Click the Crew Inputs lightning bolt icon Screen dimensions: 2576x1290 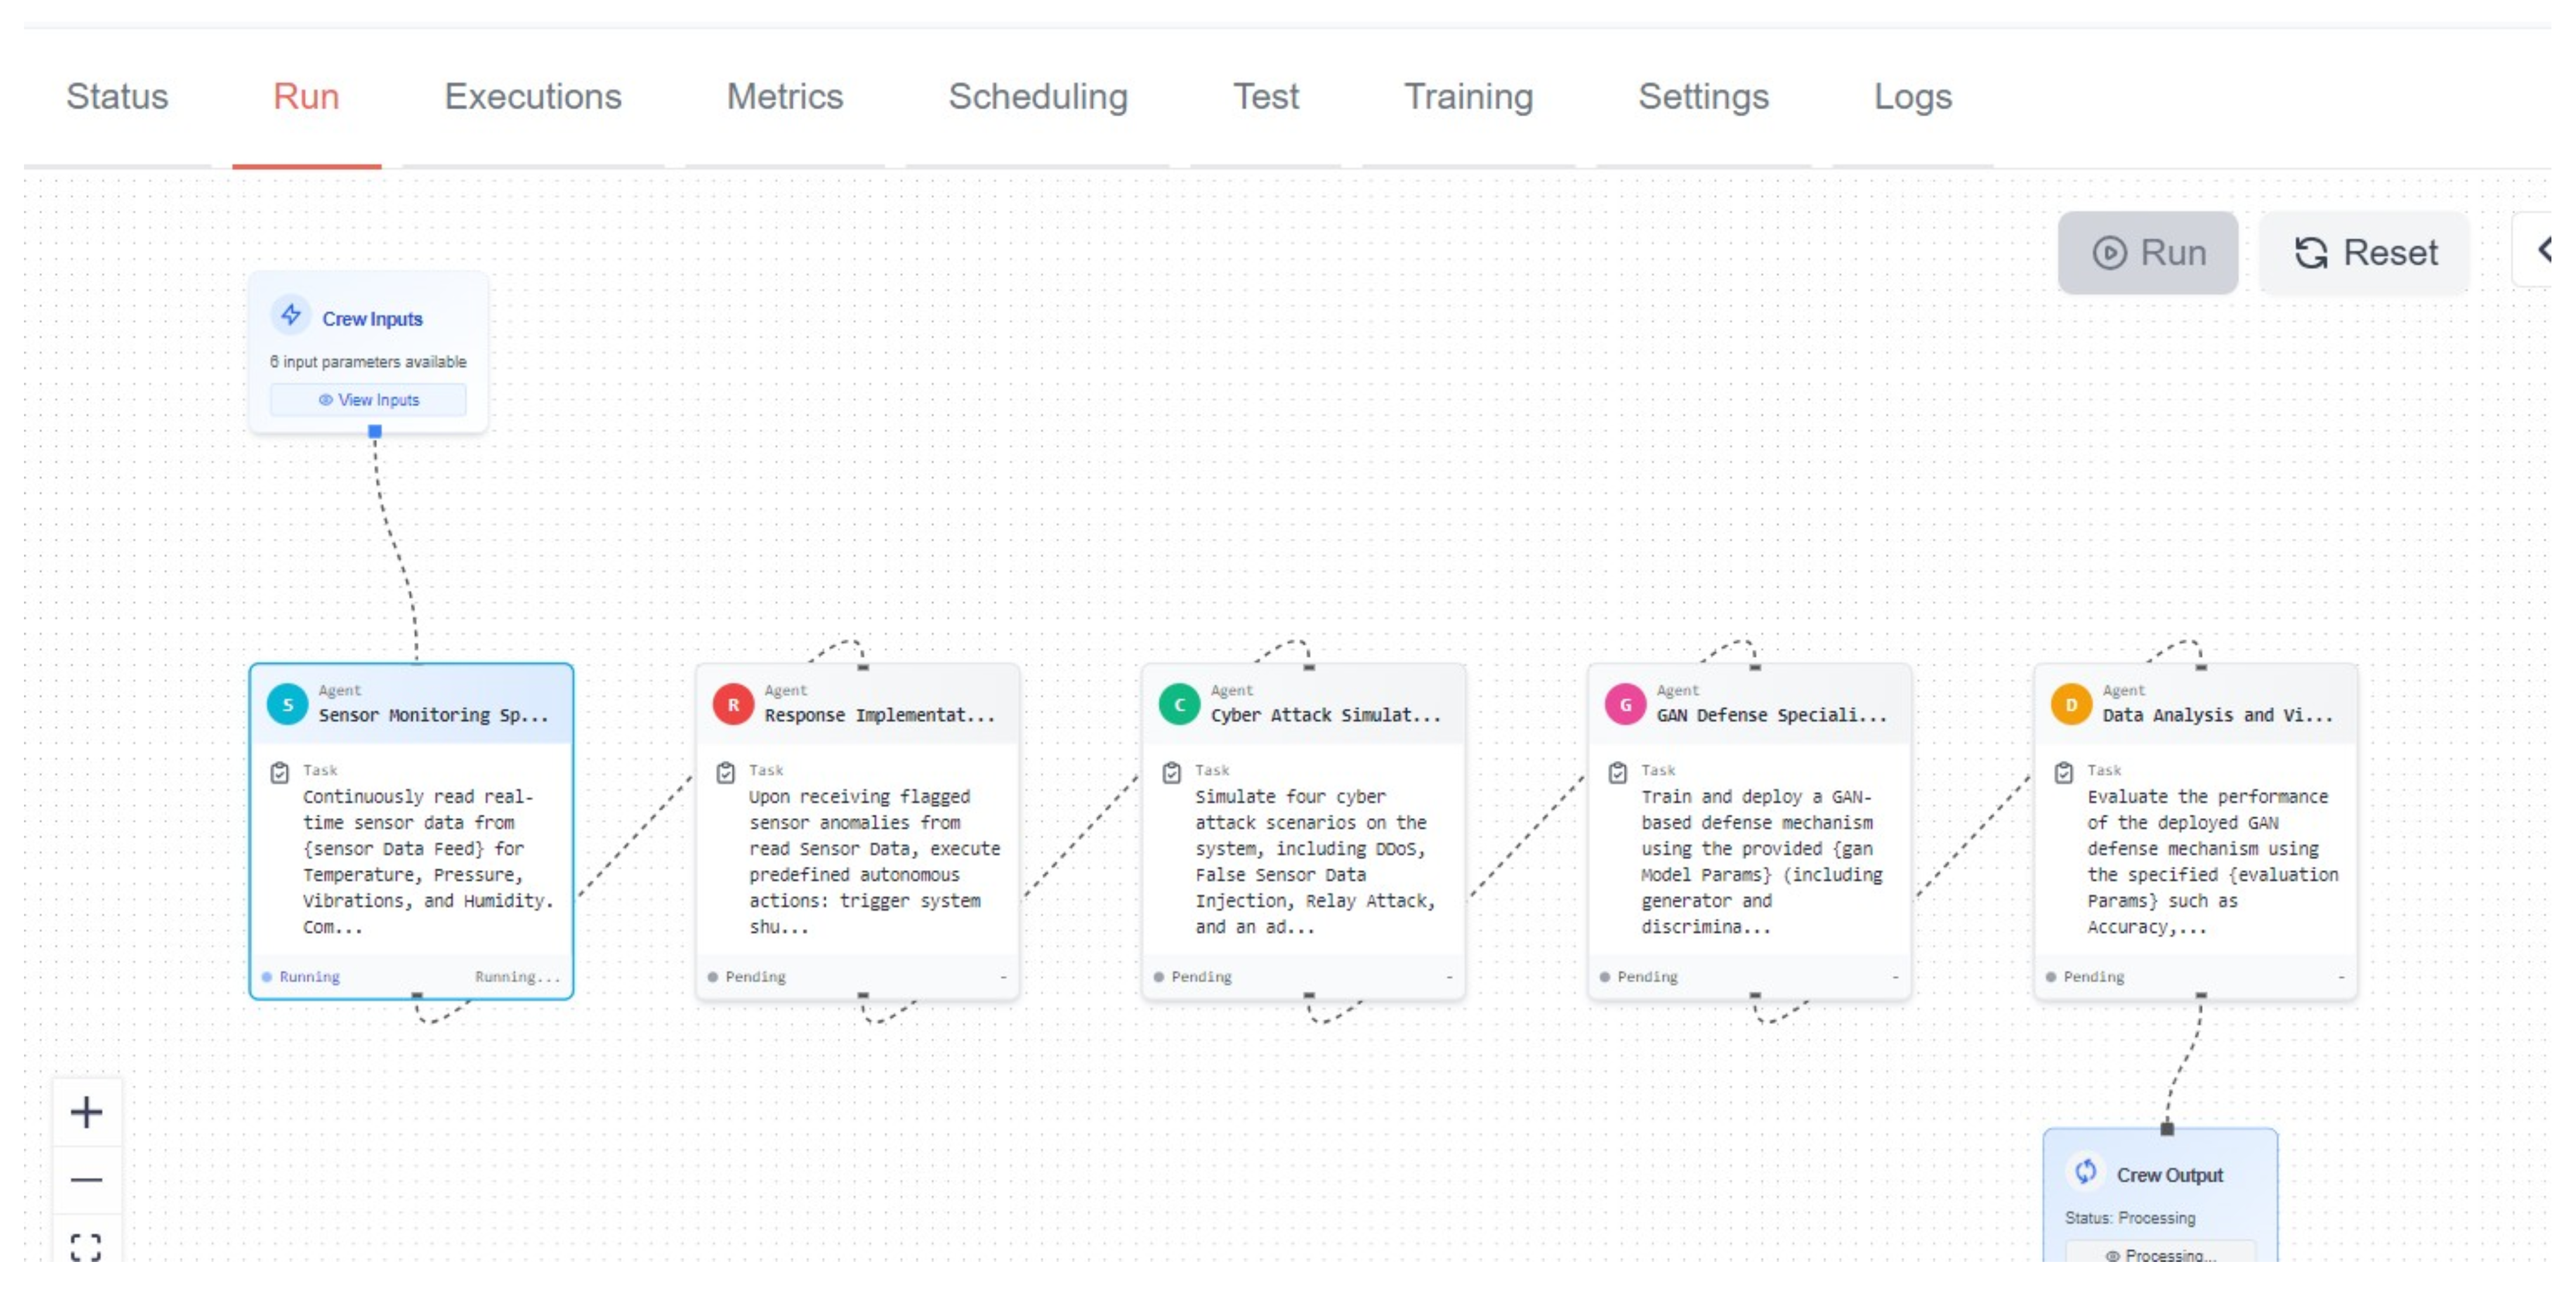291,316
